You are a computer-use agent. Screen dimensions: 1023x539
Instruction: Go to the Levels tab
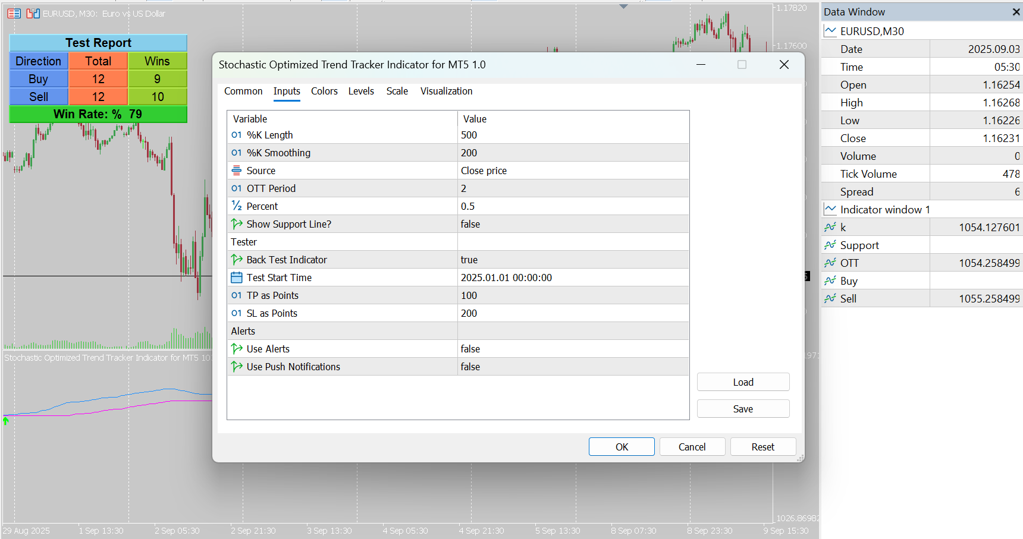pyautogui.click(x=361, y=91)
